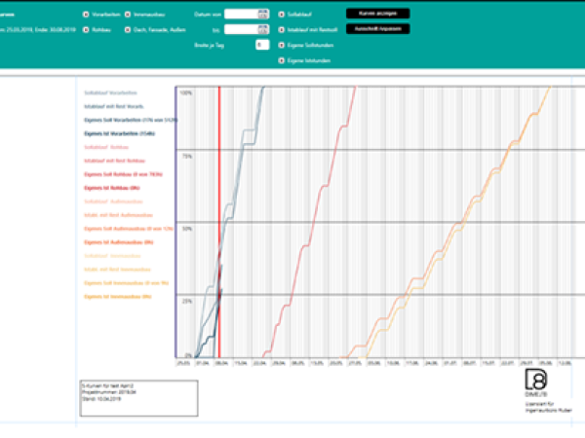Click the 'Ausschnitt Anpassen' button
The image size is (585, 438).
coord(378,28)
